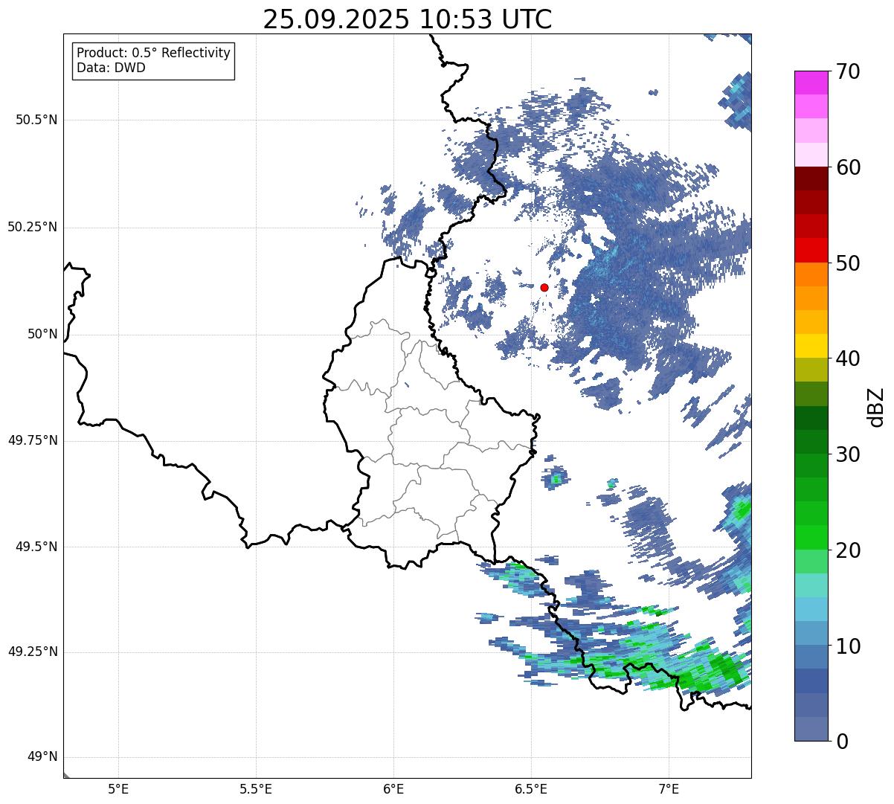
Task: Click the 6°E longitude label
Action: point(393,788)
